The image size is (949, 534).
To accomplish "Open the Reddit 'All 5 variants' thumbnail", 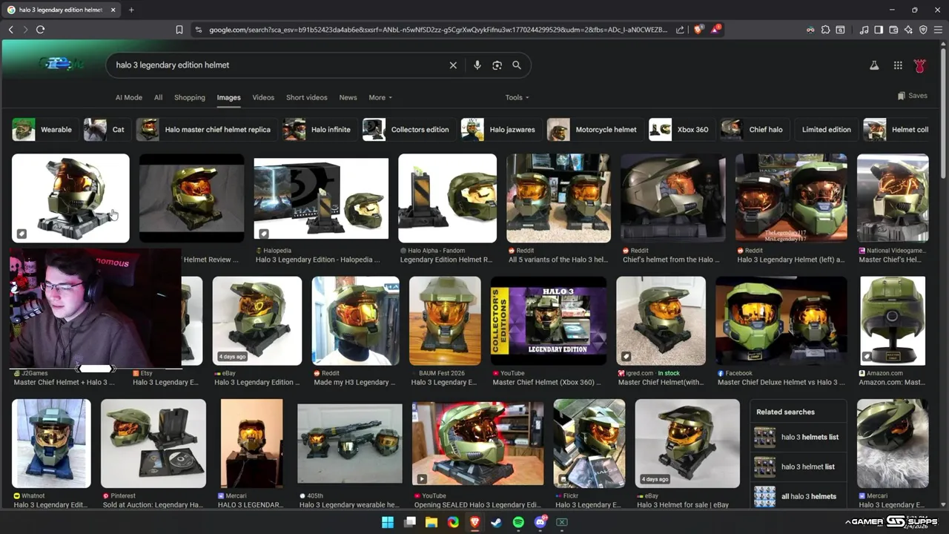I will point(558,198).
